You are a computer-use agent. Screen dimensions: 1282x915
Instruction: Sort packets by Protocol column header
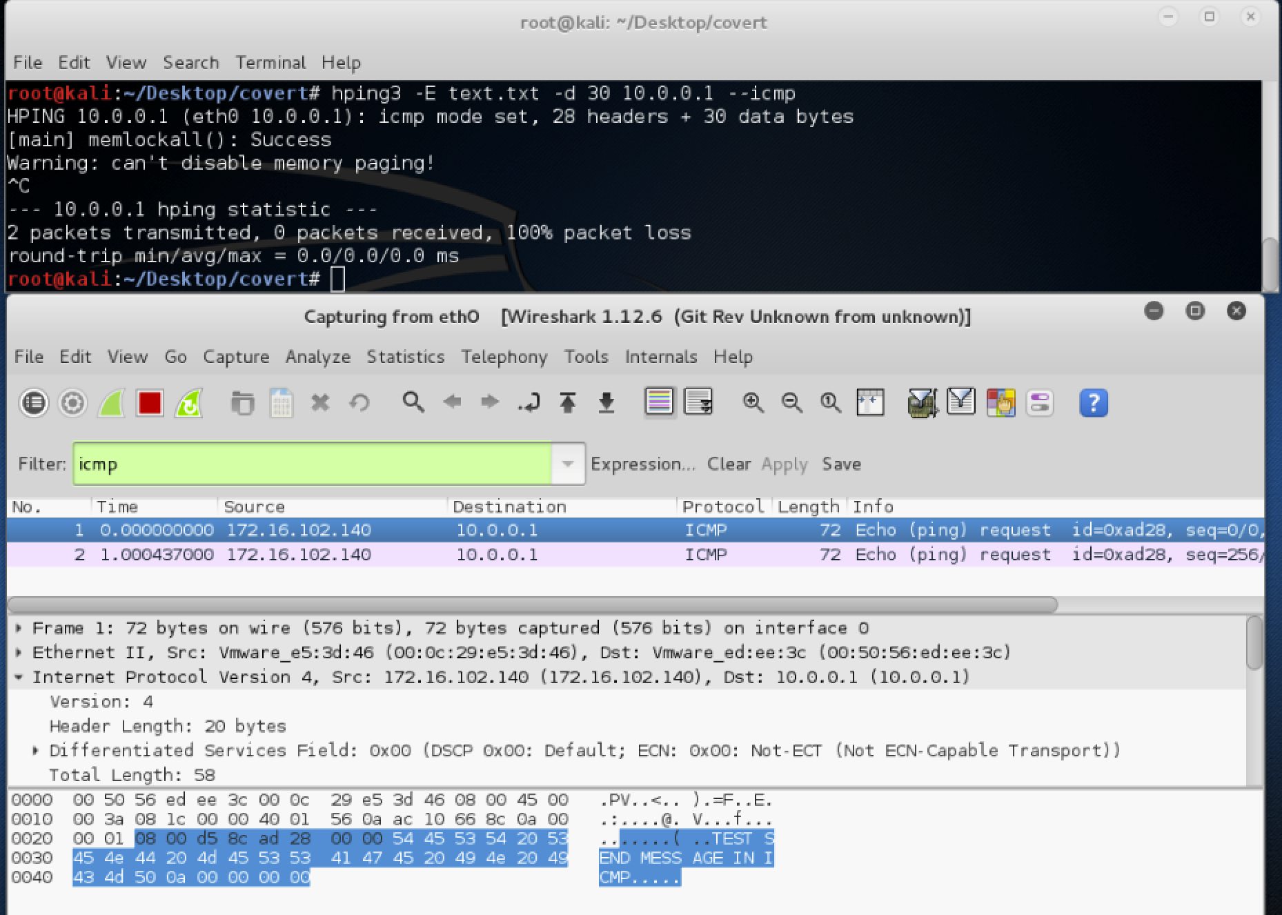pos(724,506)
